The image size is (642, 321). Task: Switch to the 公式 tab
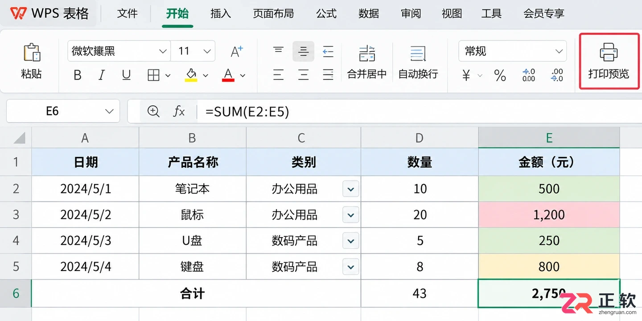tap(326, 13)
